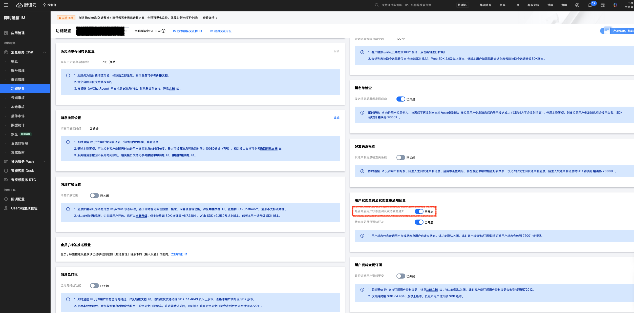The height and width of the screenshot is (313, 634).
Task: Toggle the 消息扩展功能 switch
Action: click(x=94, y=195)
